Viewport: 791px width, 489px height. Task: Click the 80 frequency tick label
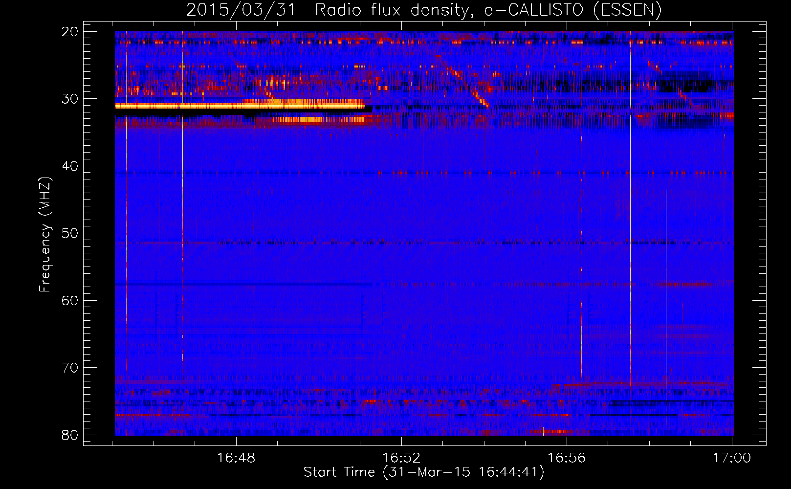[70, 435]
